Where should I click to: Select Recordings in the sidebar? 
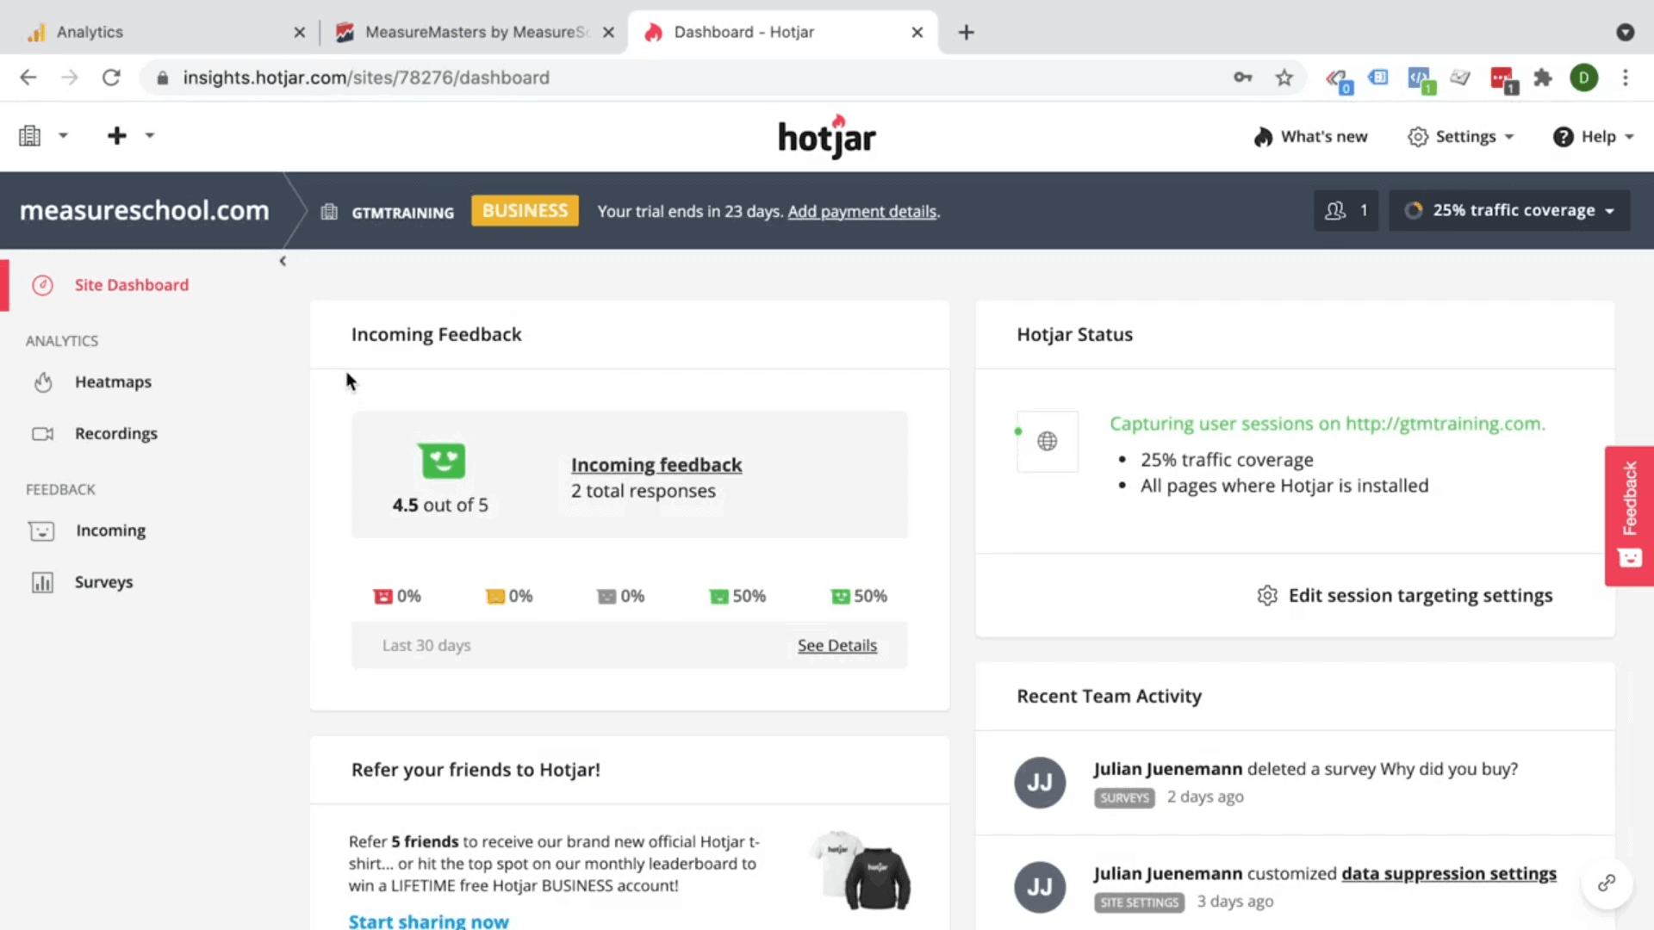coord(115,433)
